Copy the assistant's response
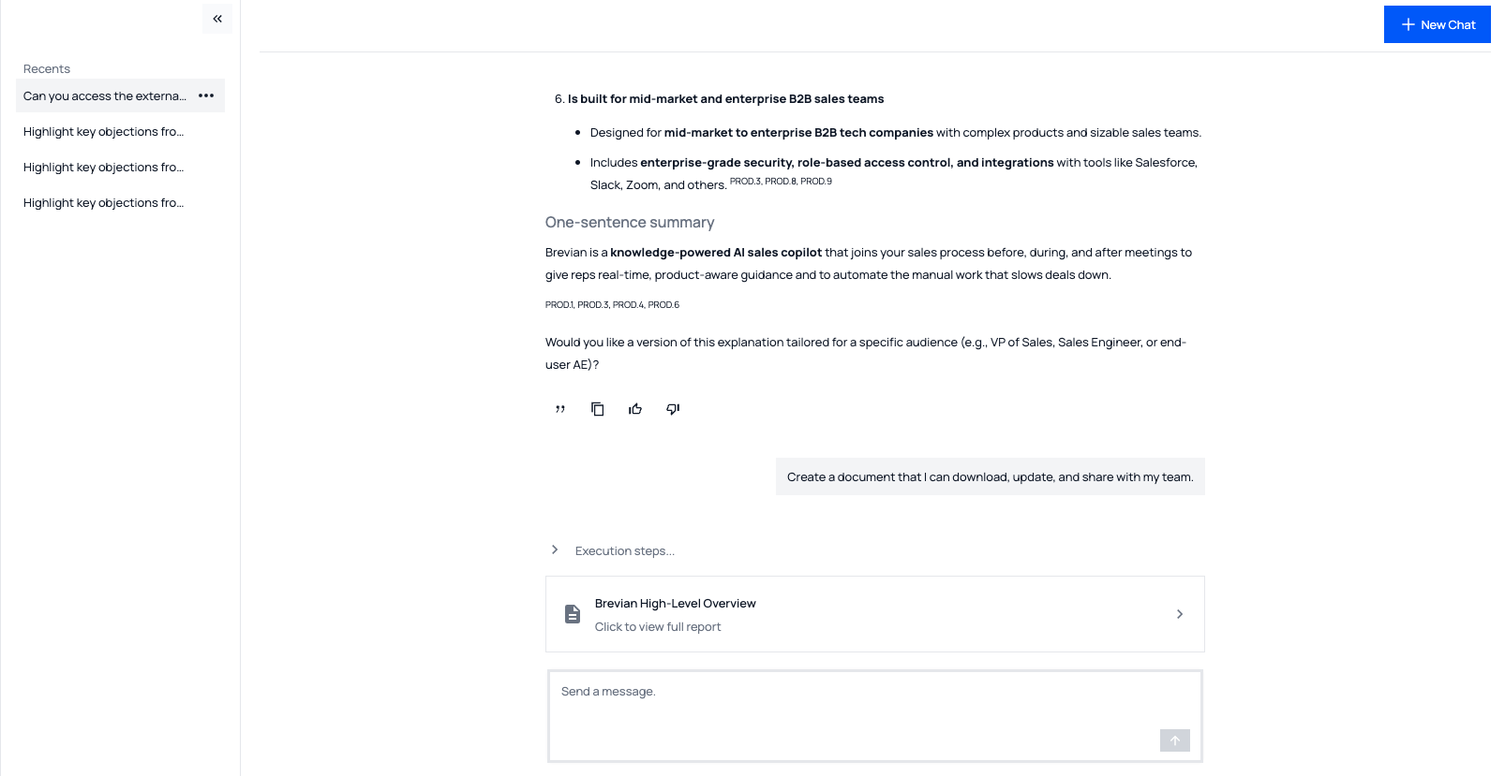The image size is (1505, 776). click(598, 409)
